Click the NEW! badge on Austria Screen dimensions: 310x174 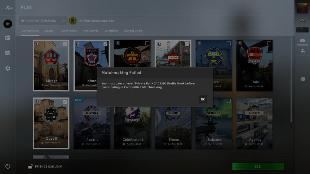click(79, 100)
